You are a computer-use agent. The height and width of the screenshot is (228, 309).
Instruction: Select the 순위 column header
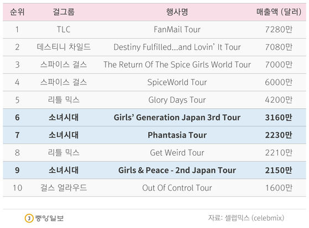17,12
